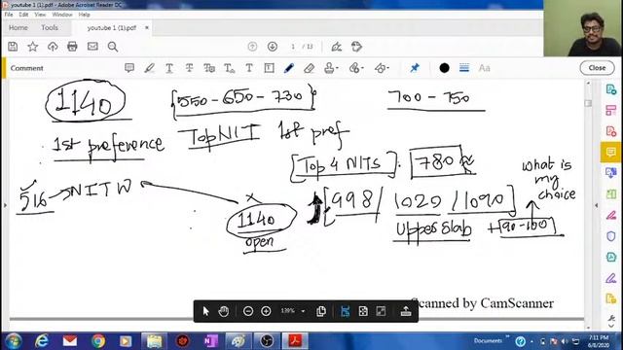Open the line thickness options
The height and width of the screenshot is (350, 623).
pyautogui.click(x=464, y=68)
